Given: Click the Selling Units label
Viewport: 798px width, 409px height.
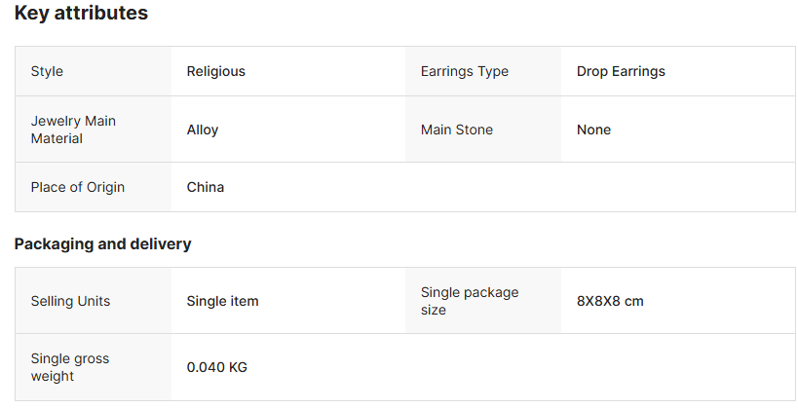Looking at the screenshot, I should click(70, 301).
